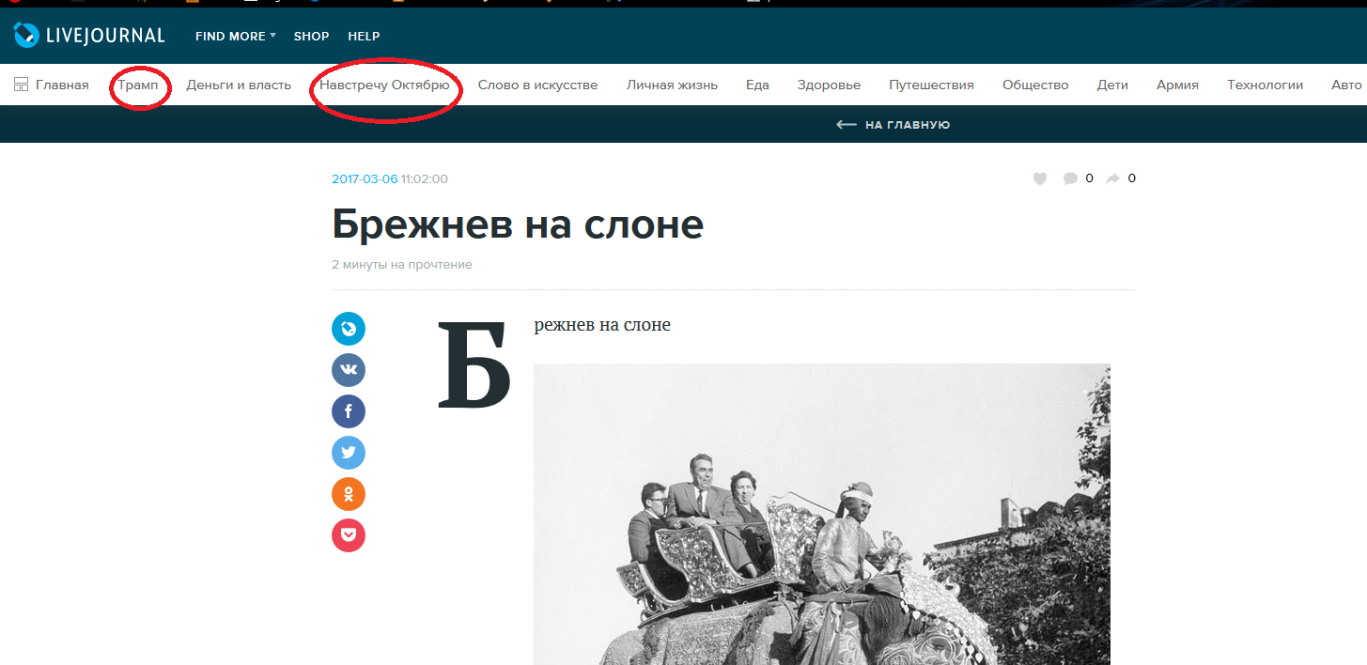Viewport: 1367px width, 665px height.
Task: Share post on Odnoklassniki
Action: pos(349,494)
